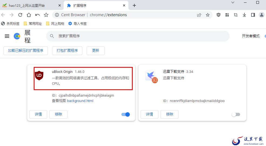Open the 杀死标签 bookmark
Screen dimensions: 266x146
point(10,23)
